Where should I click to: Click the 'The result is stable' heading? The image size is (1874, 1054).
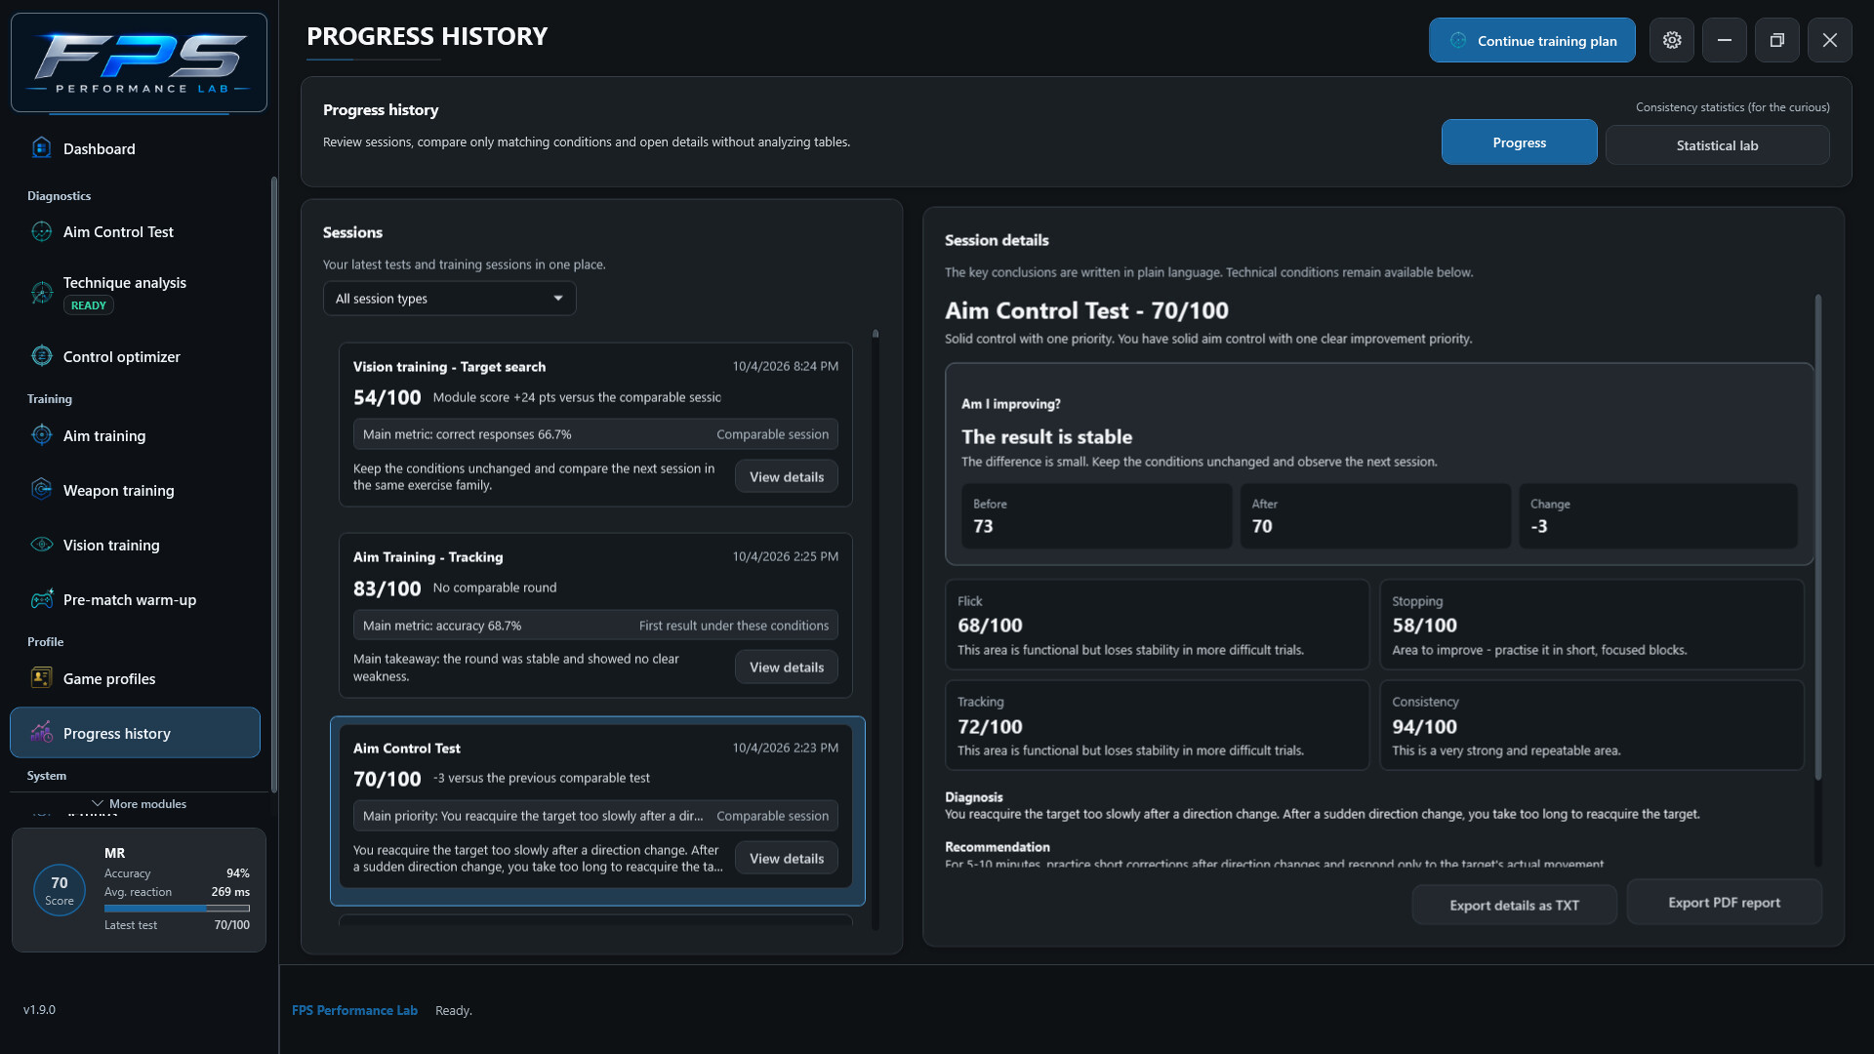(1046, 436)
